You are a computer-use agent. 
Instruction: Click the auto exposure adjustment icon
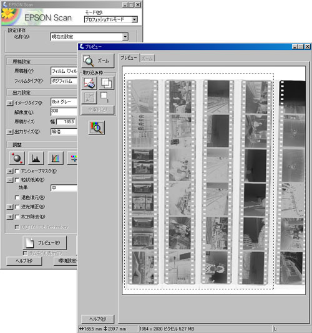pyautogui.click(x=17, y=158)
